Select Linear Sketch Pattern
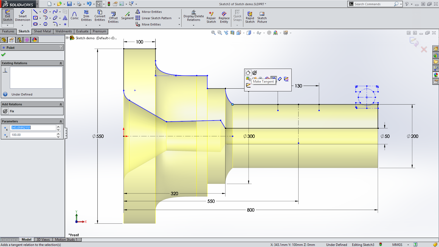This screenshot has width=439, height=247. pyautogui.click(x=156, y=18)
